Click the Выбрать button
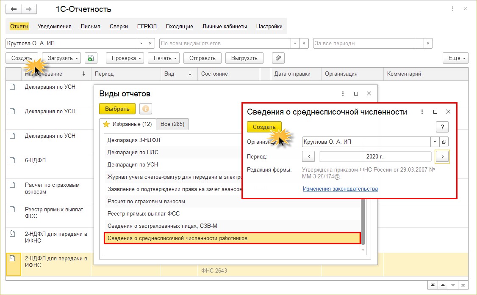Viewport: 477px width, 295px height. point(117,109)
